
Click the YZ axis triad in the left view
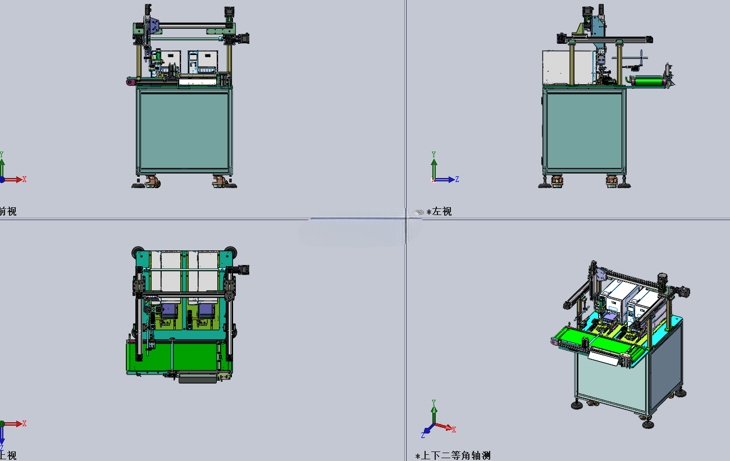coord(446,167)
